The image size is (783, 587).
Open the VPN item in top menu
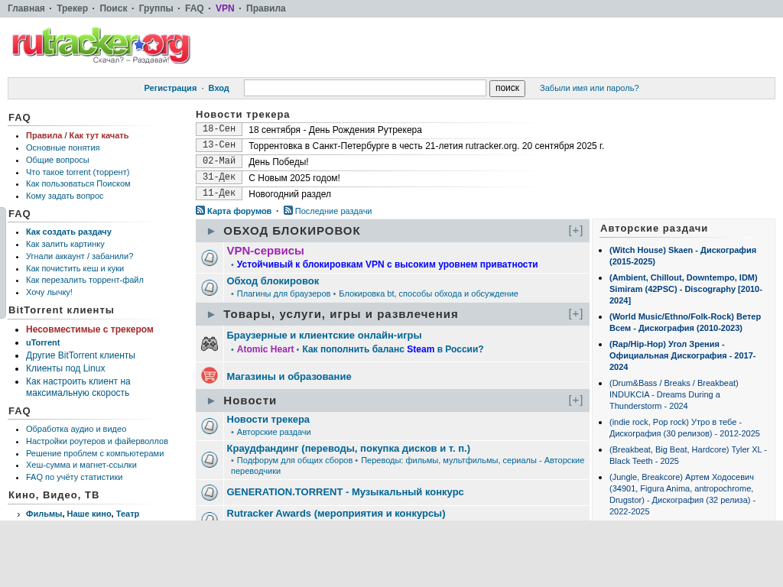pos(225,8)
